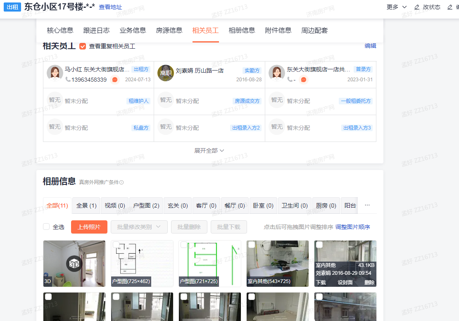Tick checkbox on 户型图(721×725) thumbnail

184,245
